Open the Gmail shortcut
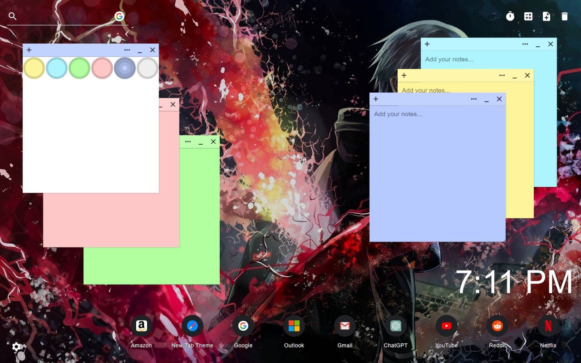Image resolution: width=581 pixels, height=363 pixels. pyautogui.click(x=345, y=326)
